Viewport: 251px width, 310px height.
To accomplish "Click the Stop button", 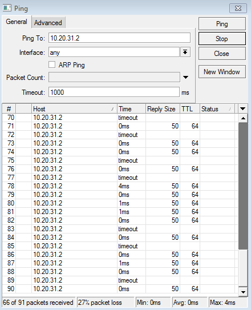I will coord(222,39).
